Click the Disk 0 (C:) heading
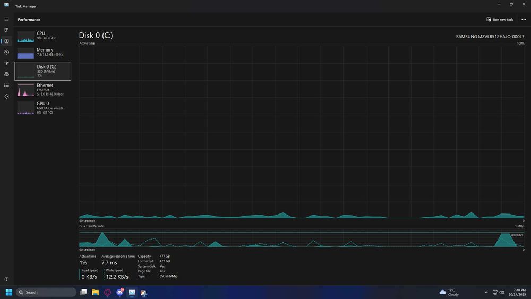This screenshot has width=531, height=299. (96, 35)
